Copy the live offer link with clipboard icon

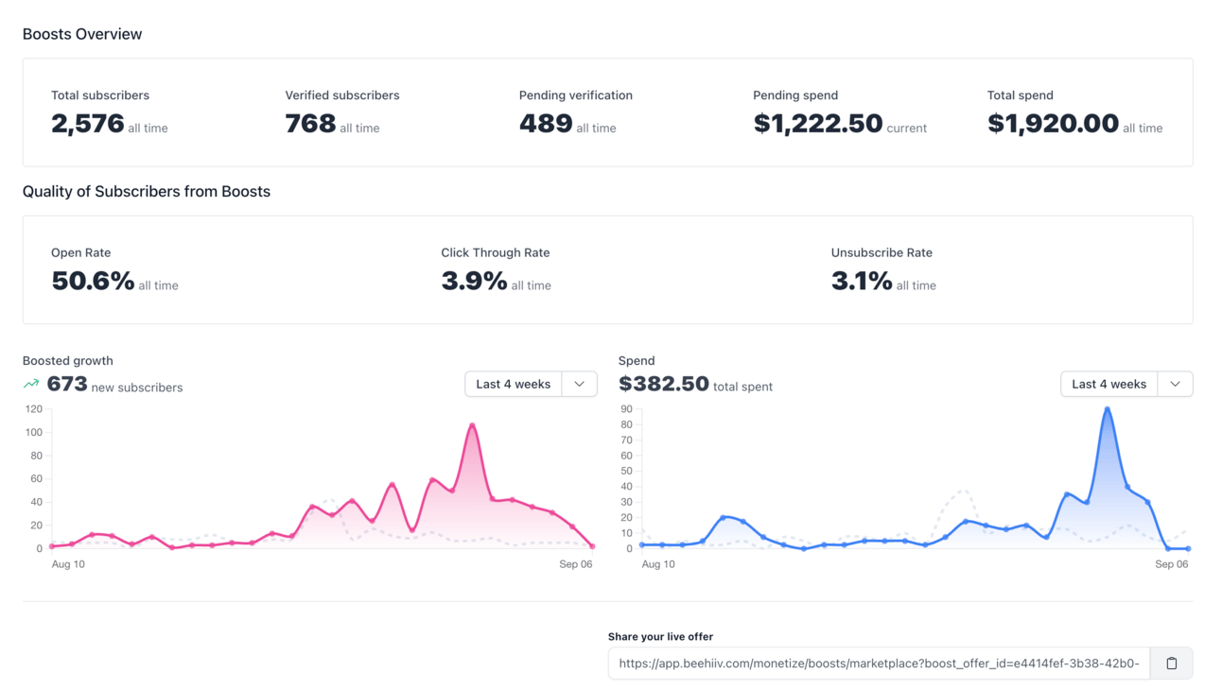pos(1171,664)
